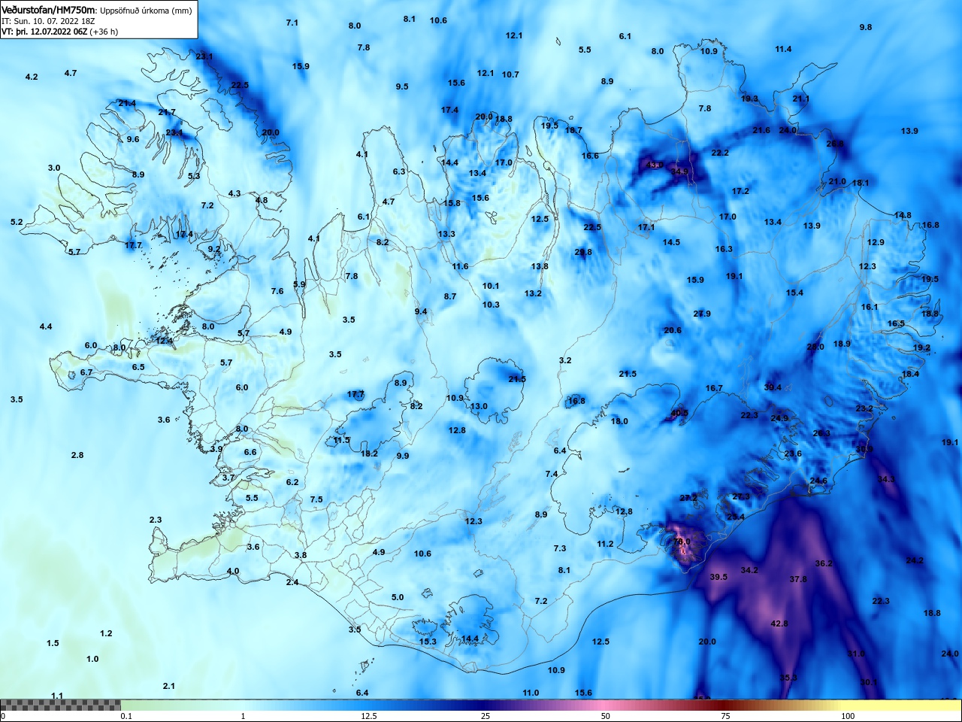
Task: Click the 23.2 value on the east coast
Action: coord(864,408)
